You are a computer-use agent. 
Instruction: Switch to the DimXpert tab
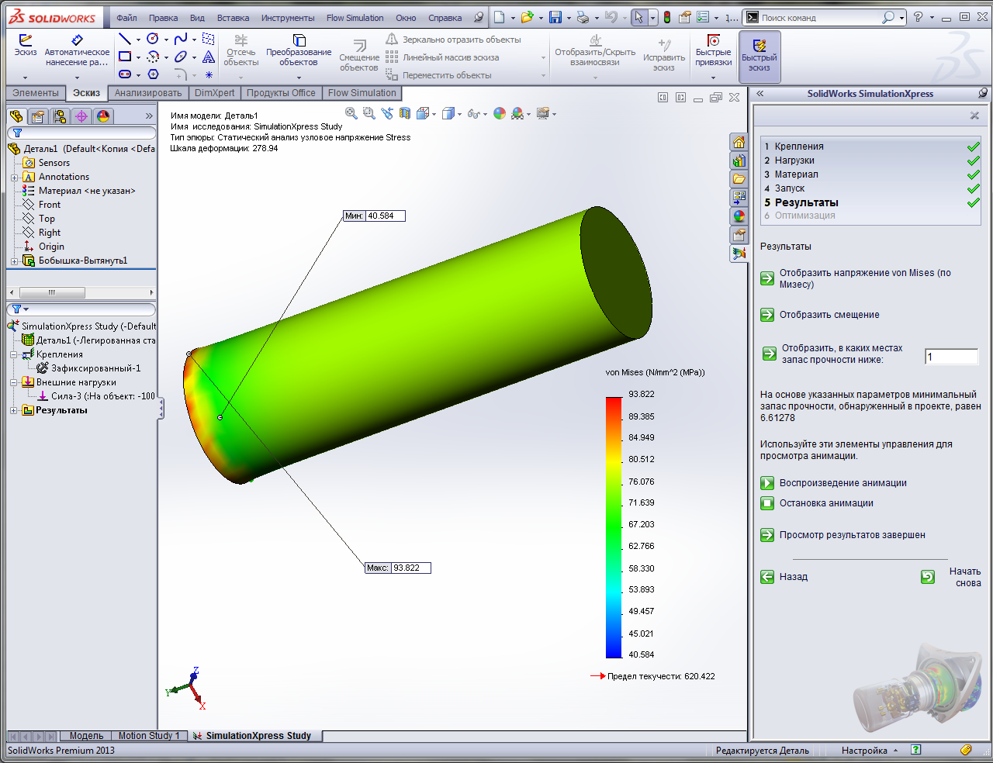pos(214,93)
